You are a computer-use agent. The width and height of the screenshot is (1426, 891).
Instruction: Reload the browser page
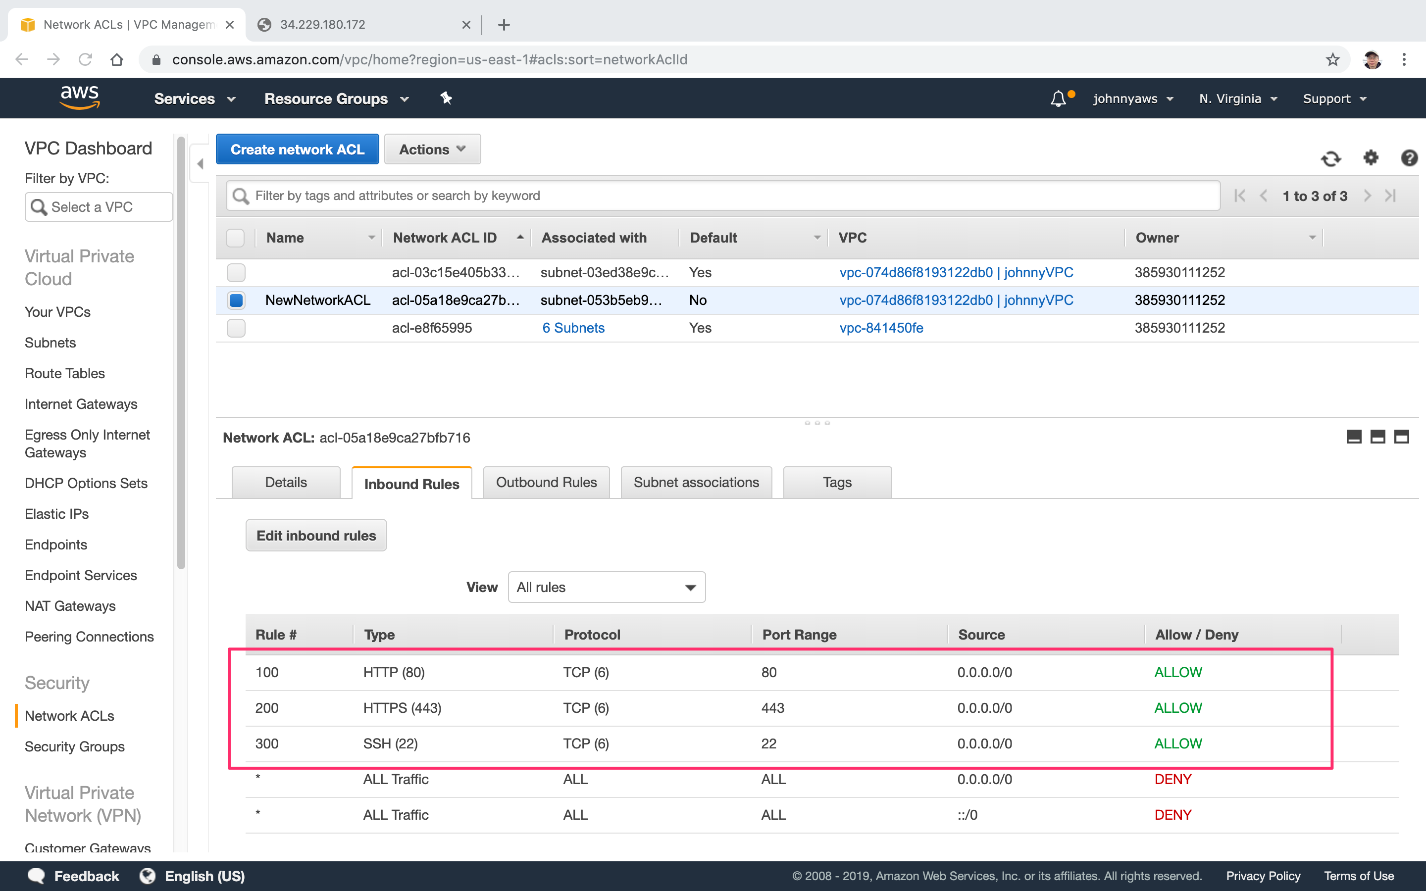[86, 59]
